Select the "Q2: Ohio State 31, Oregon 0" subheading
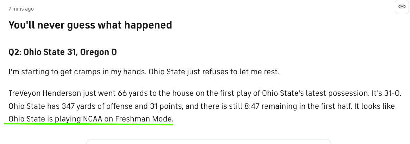This screenshot has width=410, height=144. [63, 52]
